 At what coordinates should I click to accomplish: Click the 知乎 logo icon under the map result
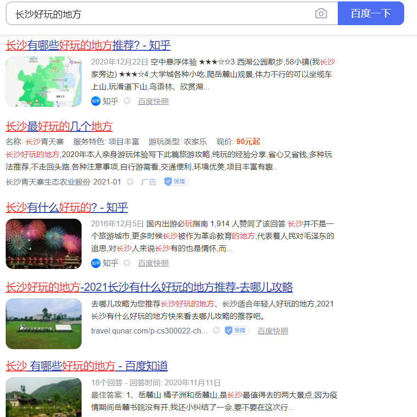[x=96, y=101]
